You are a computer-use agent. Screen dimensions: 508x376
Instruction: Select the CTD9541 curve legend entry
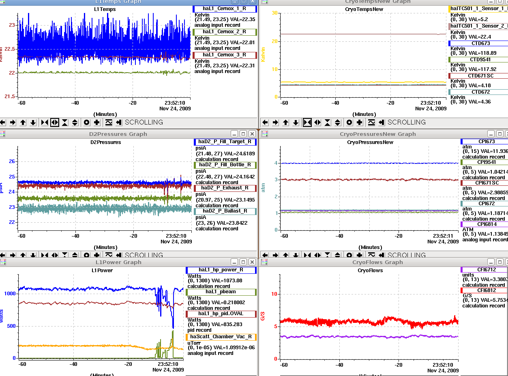[x=478, y=60]
